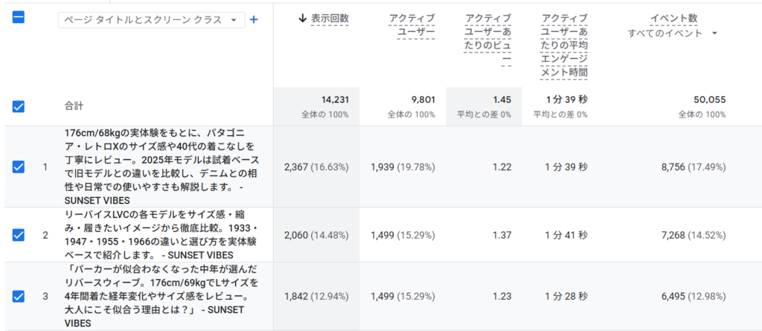The image size is (762, 331).
Task: Open the ページ タイトルとスクリーン クラス dimension dropdown
Action: 151,20
